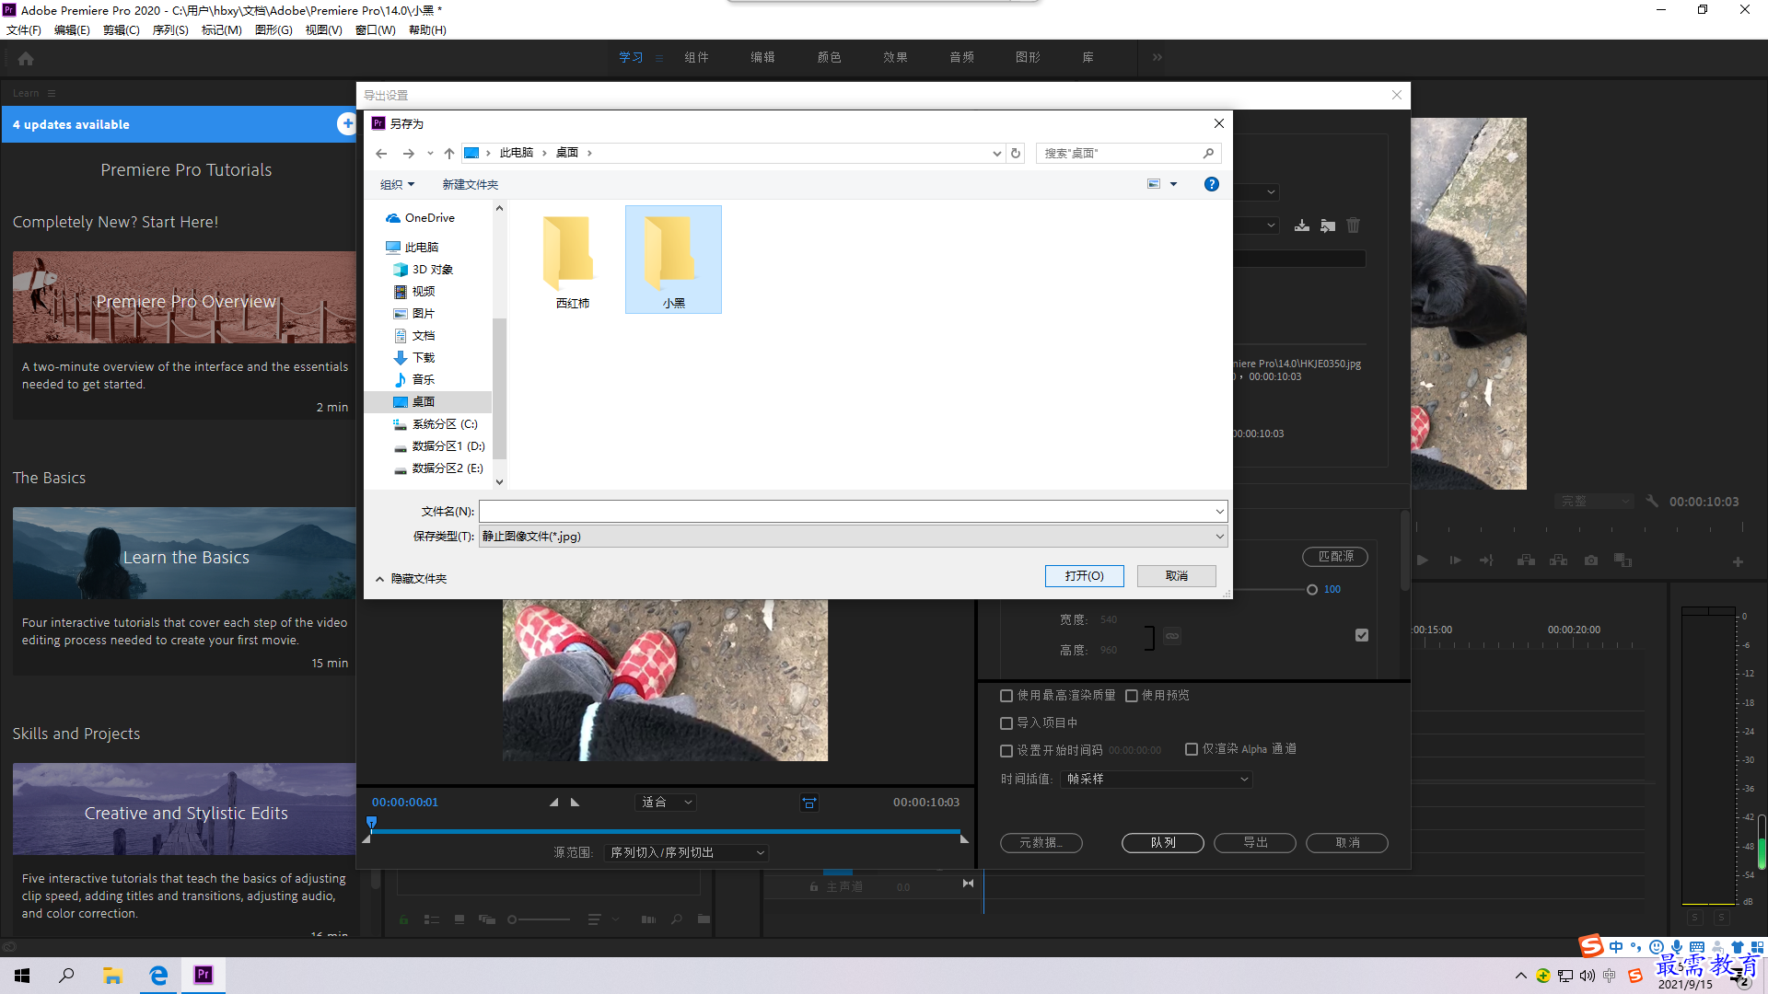
Task: Click the save preset icon
Action: (1302, 225)
